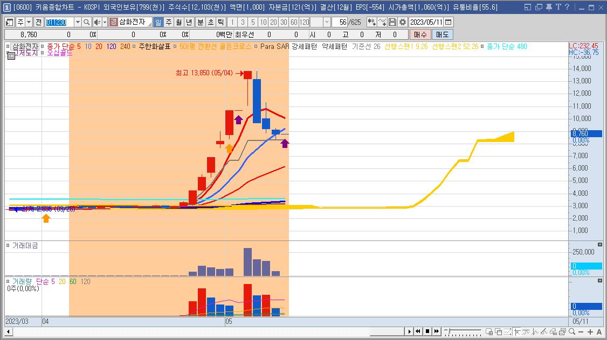
Task: Select the 5 interval button
Action: pos(253,23)
